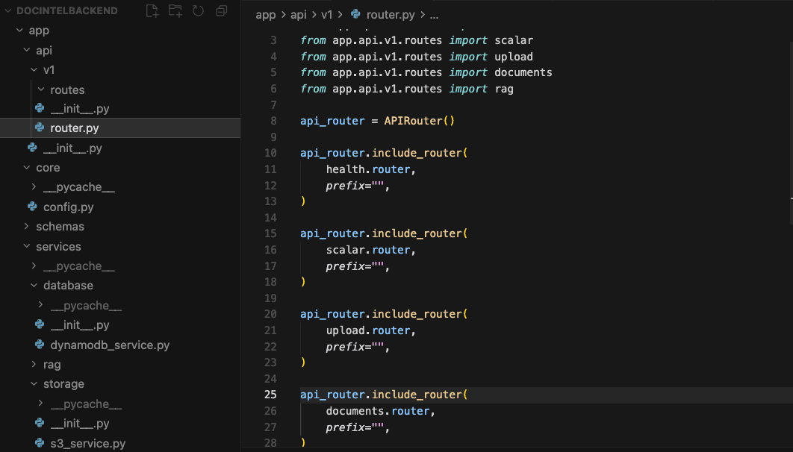Click the ... breadcrumb at the end
Viewport: 793px width, 452px height.
pyautogui.click(x=433, y=14)
